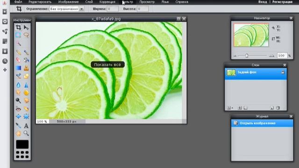The height and width of the screenshot is (168, 299).
Task: Select the Crop tool in the toolbox
Action: pyautogui.click(x=18, y=28)
